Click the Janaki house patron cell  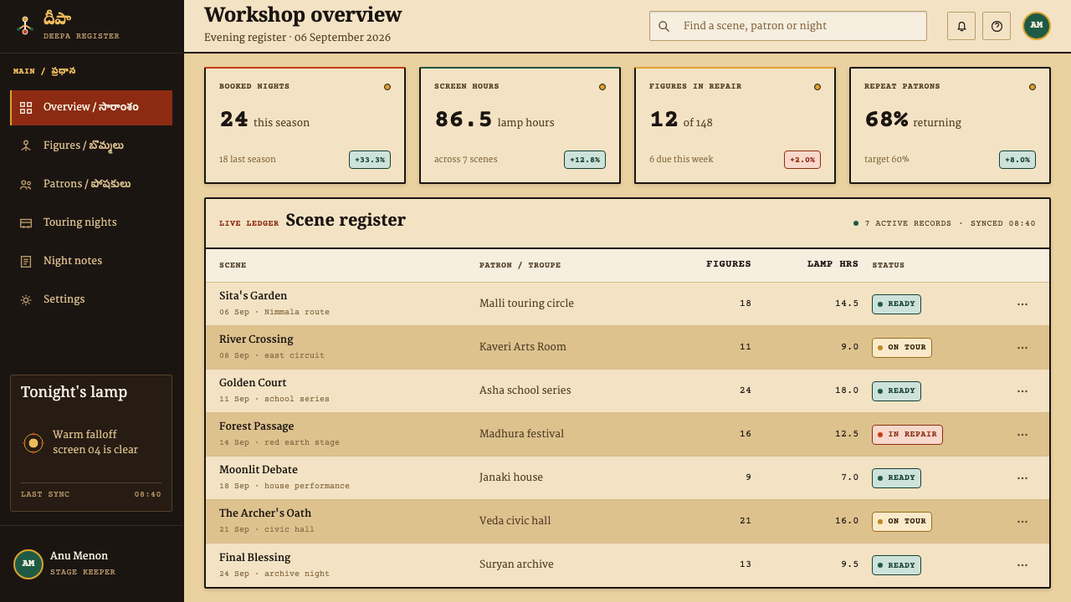(x=511, y=477)
